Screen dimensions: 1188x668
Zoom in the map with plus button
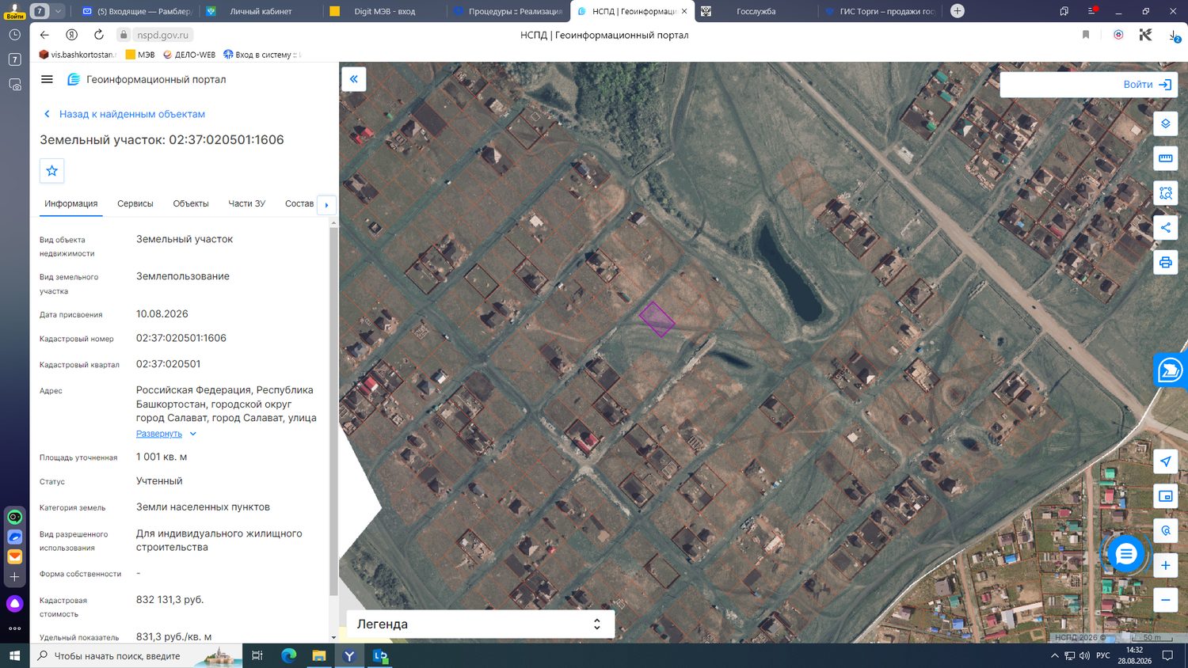(x=1166, y=565)
